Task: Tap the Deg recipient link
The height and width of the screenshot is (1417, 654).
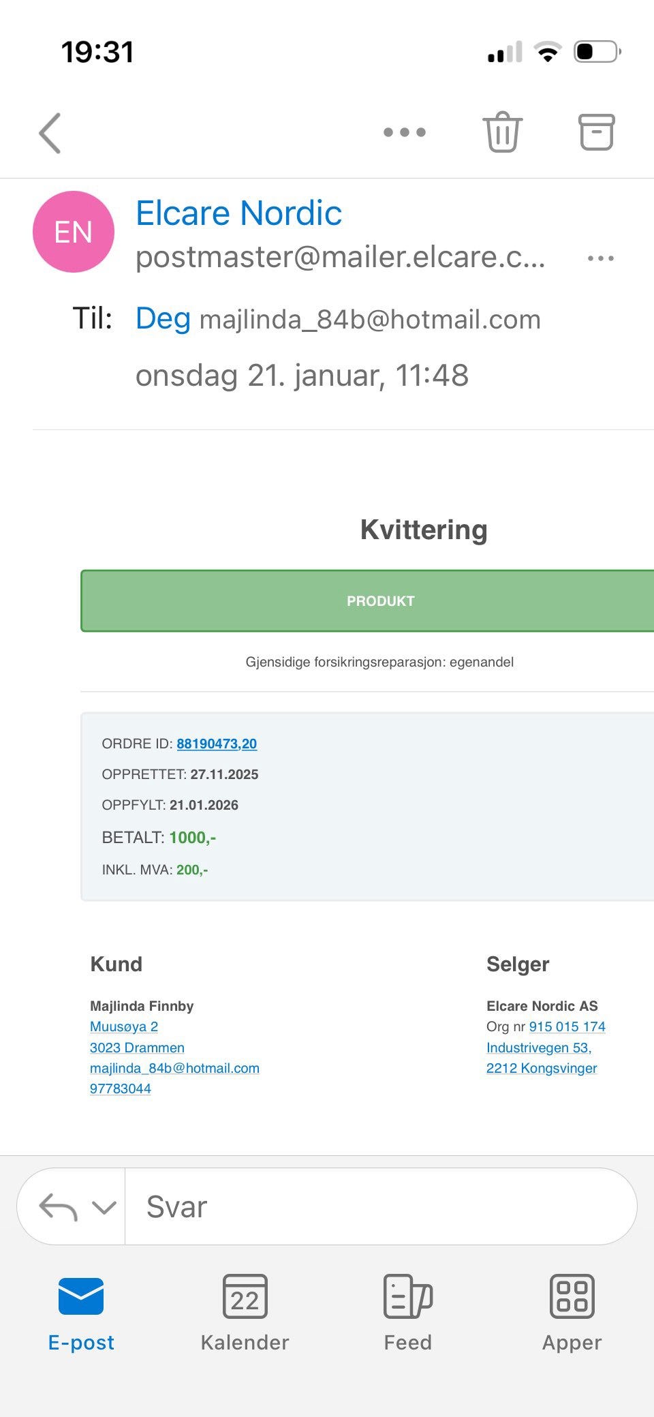Action: 163,318
